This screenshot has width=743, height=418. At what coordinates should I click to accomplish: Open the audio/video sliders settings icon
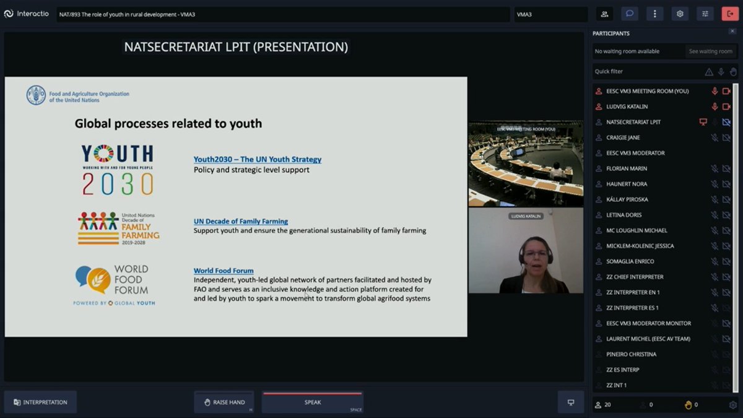pyautogui.click(x=705, y=14)
